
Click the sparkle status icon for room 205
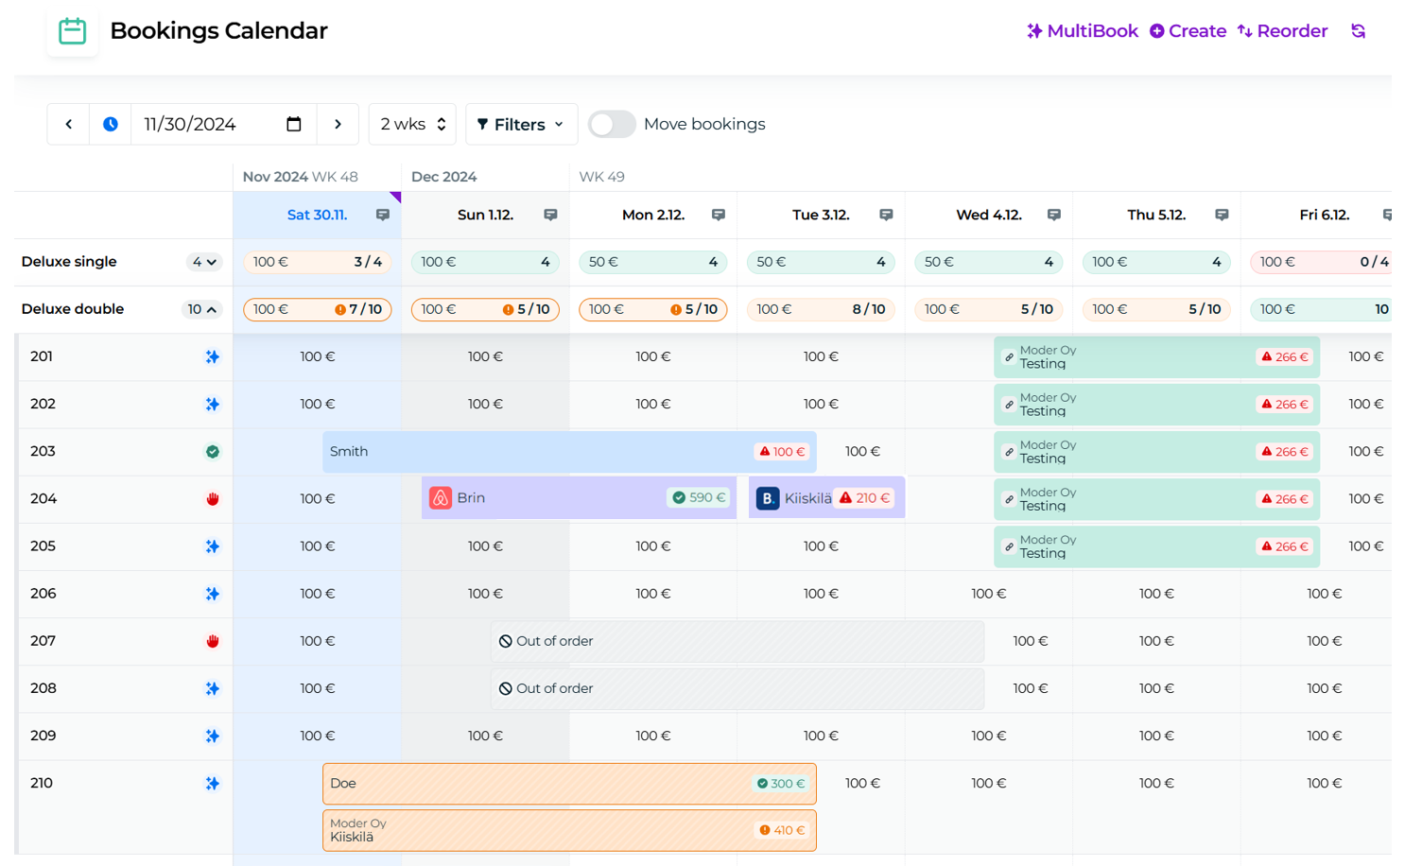click(213, 546)
